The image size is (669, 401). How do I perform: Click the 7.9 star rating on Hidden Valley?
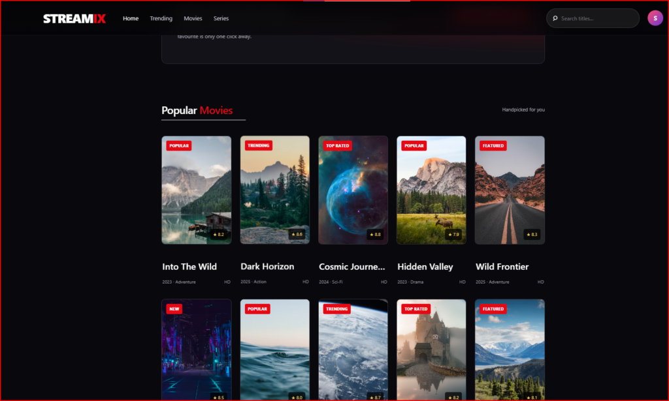click(453, 234)
